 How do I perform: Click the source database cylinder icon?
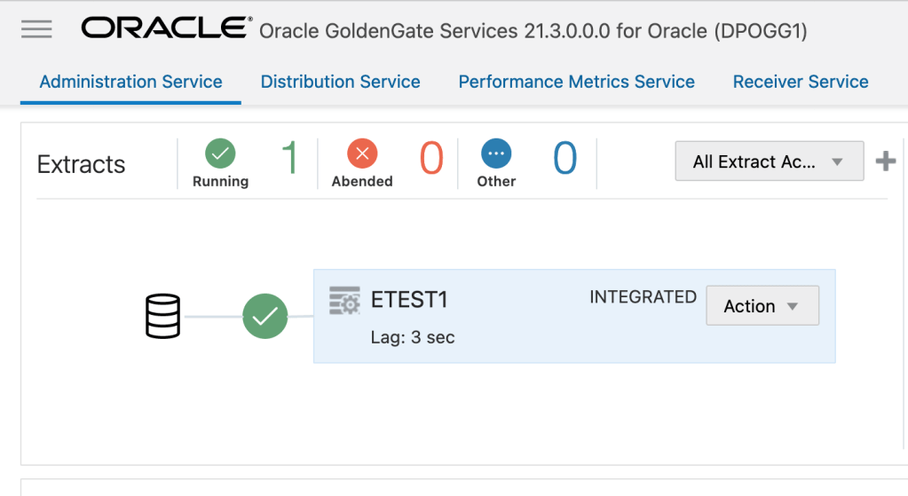pos(162,317)
